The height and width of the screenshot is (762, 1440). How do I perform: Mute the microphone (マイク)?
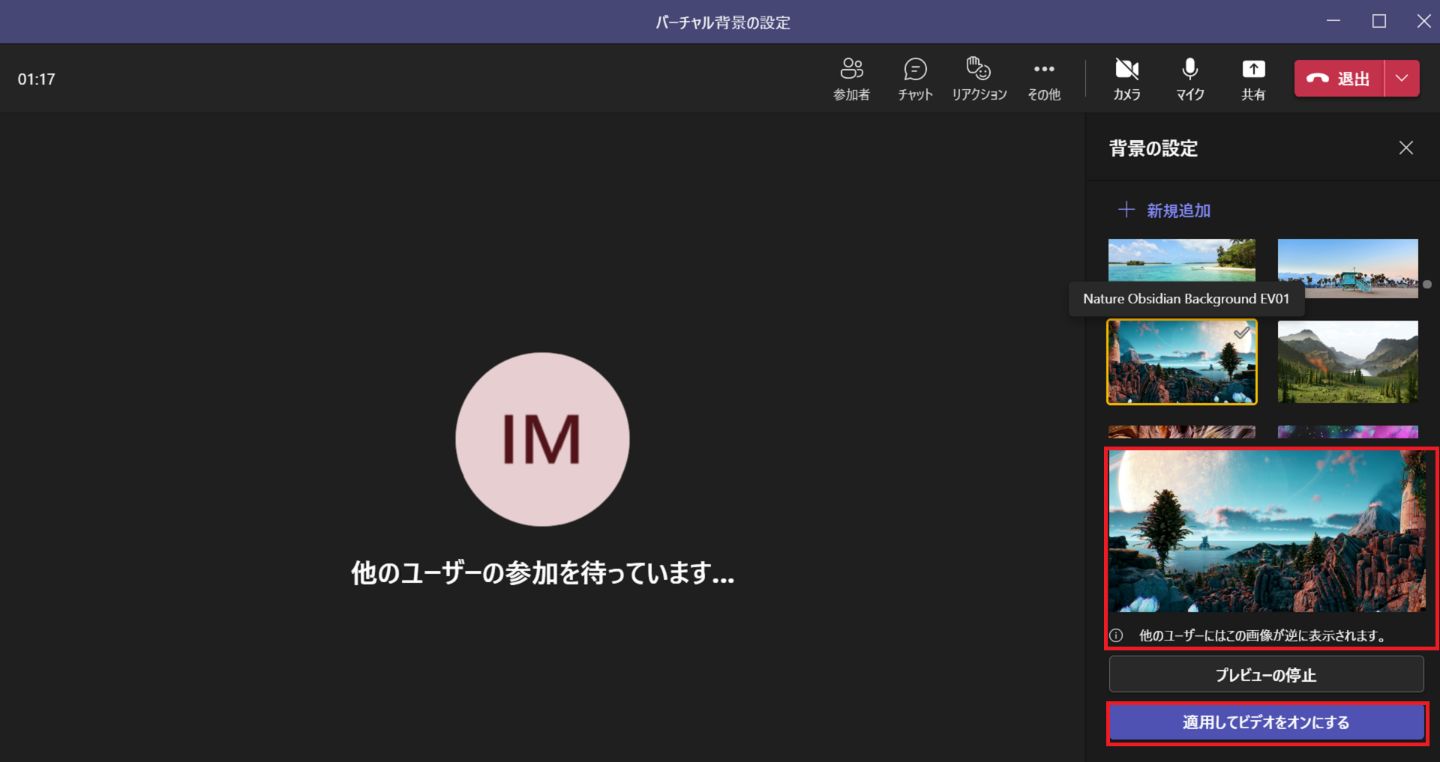[1189, 79]
